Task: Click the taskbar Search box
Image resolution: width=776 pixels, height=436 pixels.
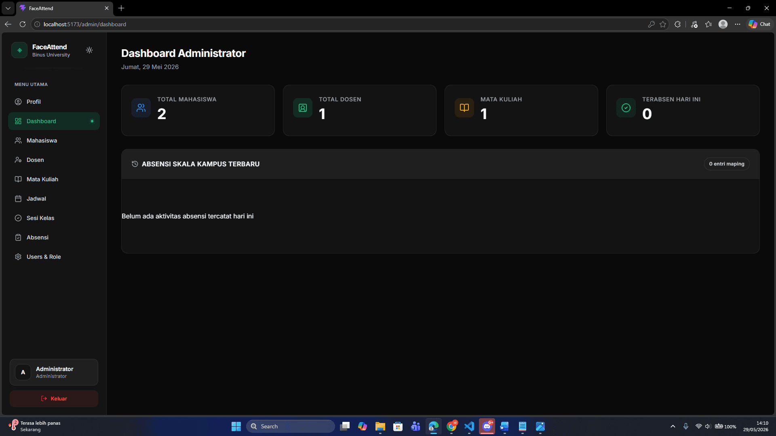Action: pyautogui.click(x=291, y=426)
